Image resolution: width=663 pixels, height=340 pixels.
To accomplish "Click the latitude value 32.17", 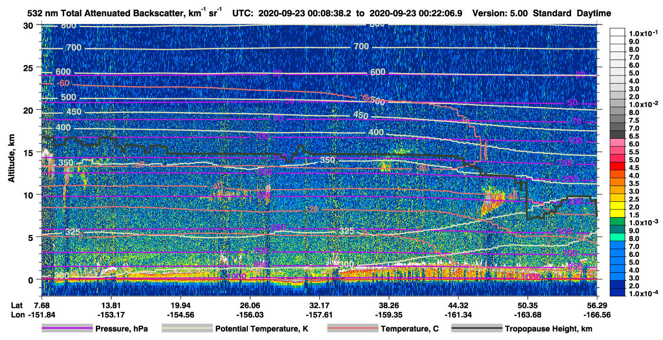I will point(319,305).
